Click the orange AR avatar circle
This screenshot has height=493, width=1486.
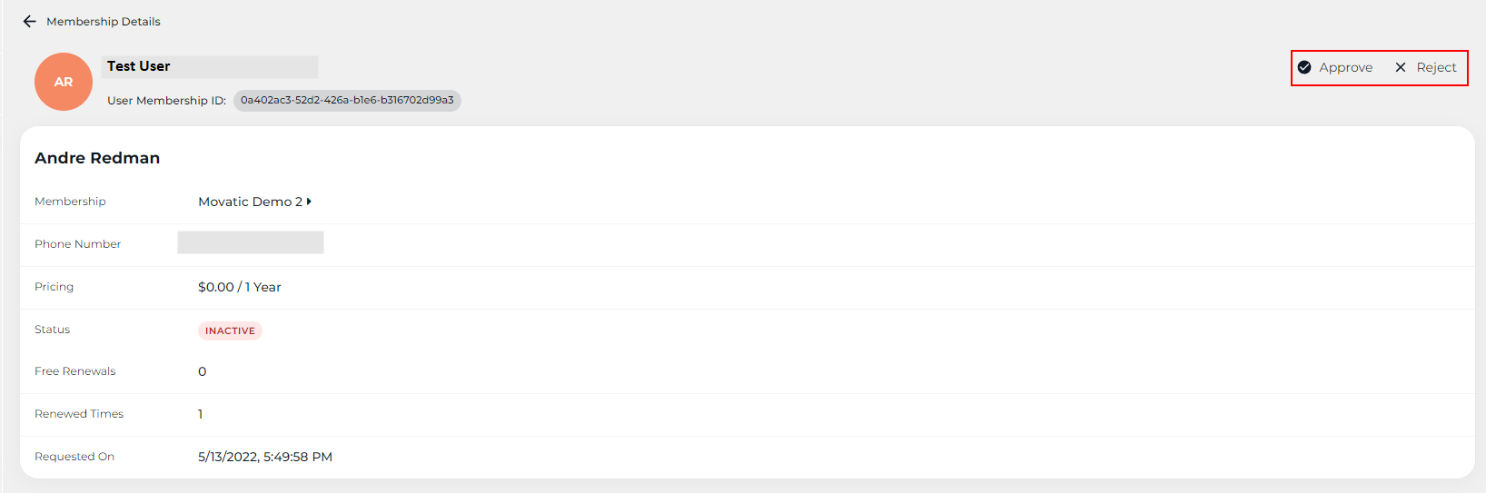point(64,82)
